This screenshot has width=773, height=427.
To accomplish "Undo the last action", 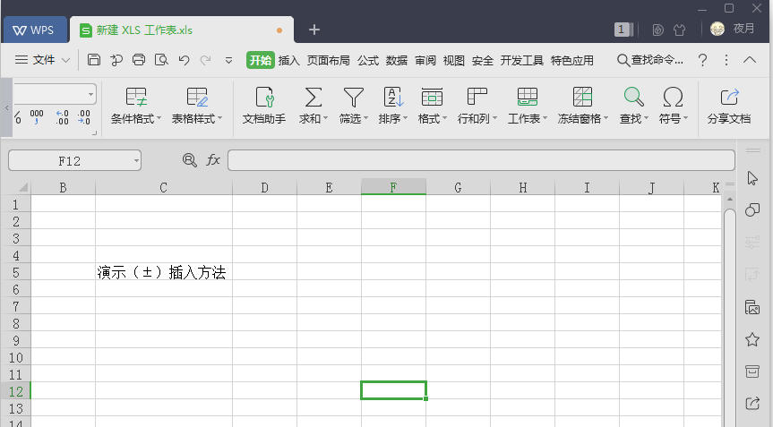I will coord(184,60).
